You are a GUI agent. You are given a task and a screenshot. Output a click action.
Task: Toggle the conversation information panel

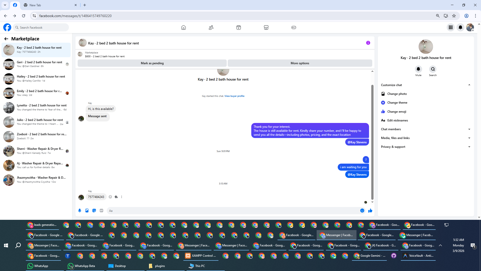[x=368, y=43]
